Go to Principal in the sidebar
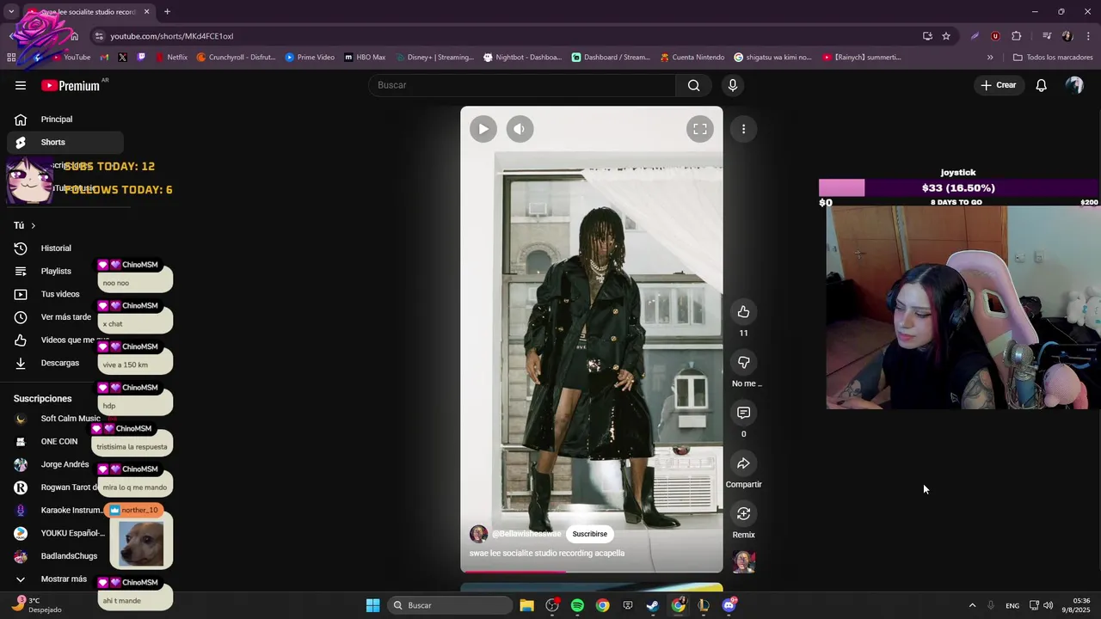 65,120
